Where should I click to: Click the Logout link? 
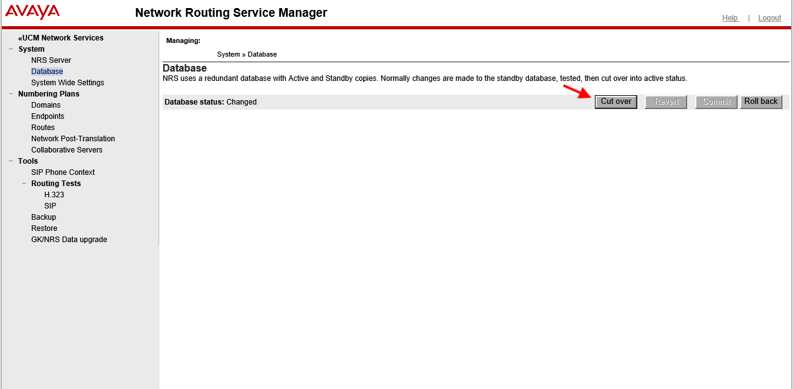[x=769, y=18]
